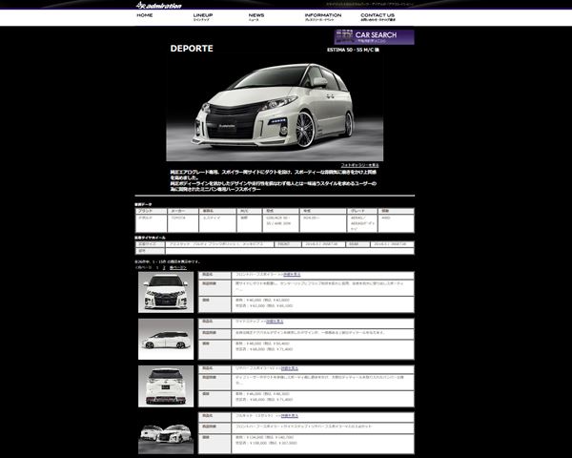Go to page 2 of product list

(163, 267)
